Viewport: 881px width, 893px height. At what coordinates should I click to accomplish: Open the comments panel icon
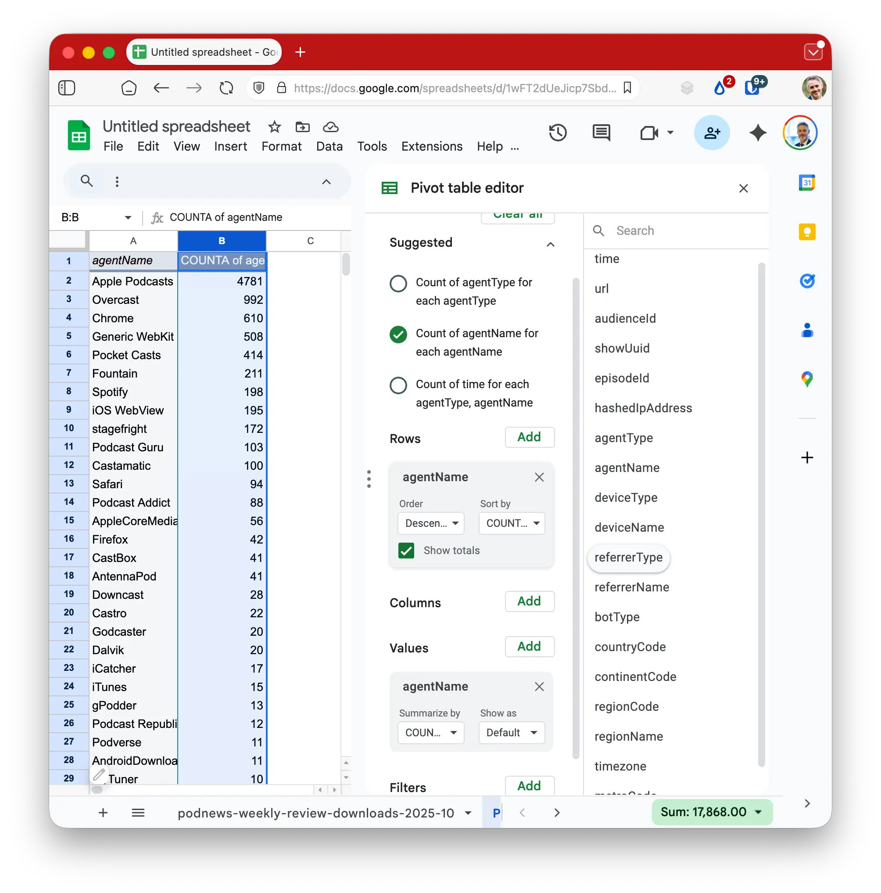[601, 133]
